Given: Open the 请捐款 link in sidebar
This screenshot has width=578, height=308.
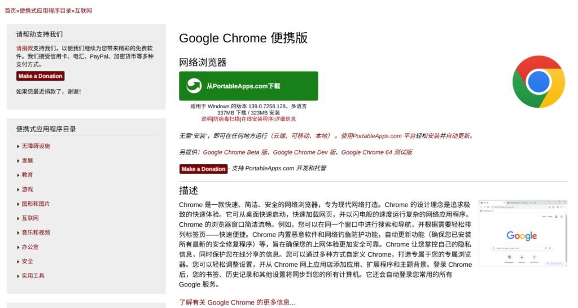Looking at the screenshot, I should coord(24,49).
